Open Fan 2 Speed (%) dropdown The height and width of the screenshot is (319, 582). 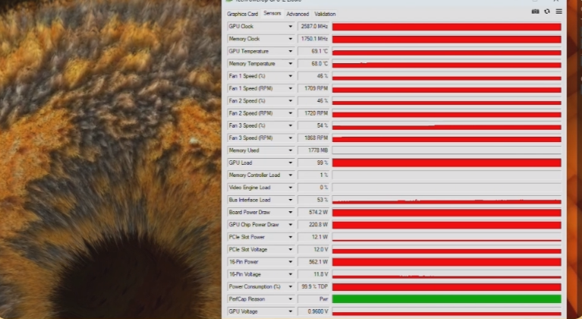pyautogui.click(x=291, y=101)
